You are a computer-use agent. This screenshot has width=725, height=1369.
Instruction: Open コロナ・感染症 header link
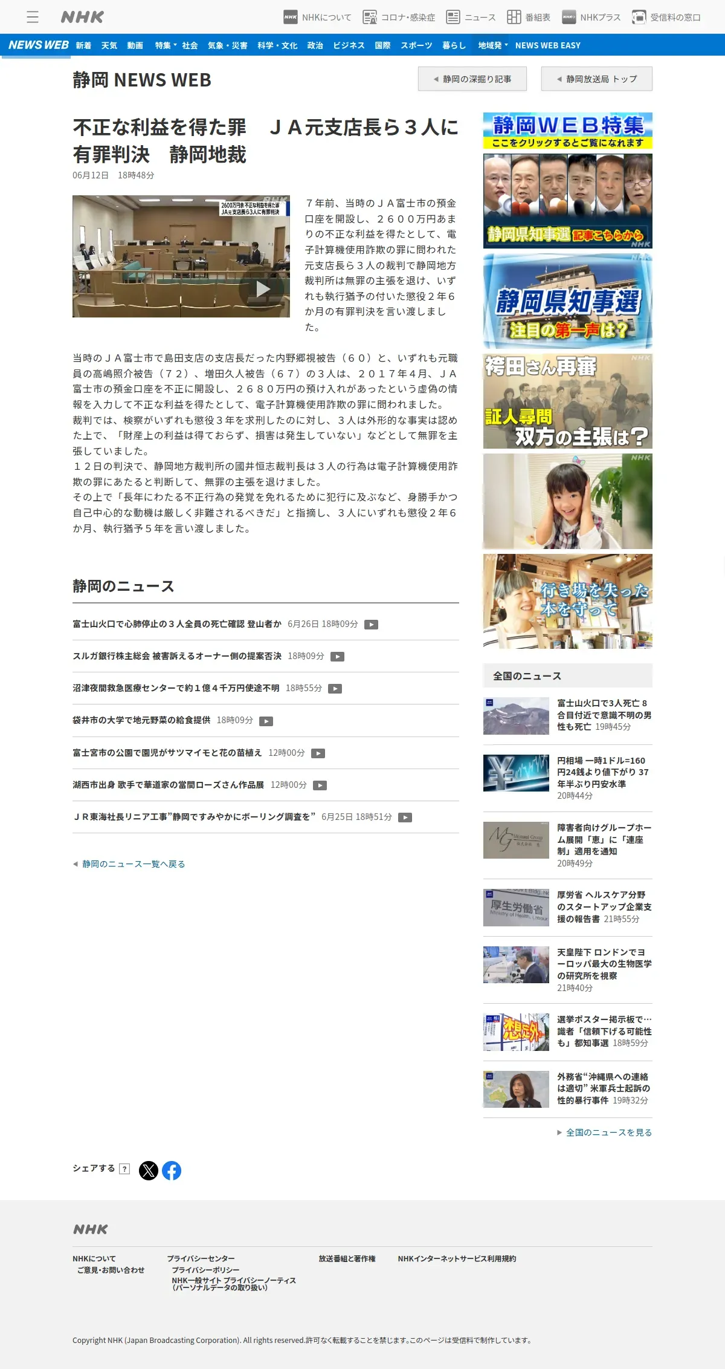[399, 18]
